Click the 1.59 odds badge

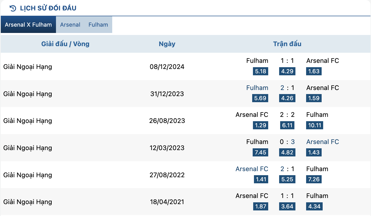click(314, 98)
